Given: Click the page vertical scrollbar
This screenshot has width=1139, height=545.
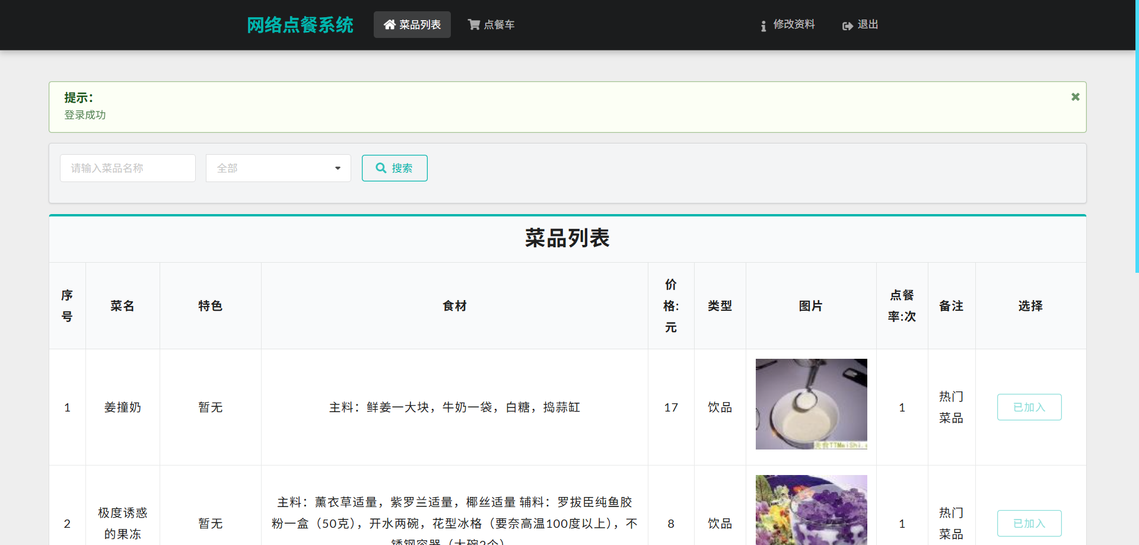Looking at the screenshot, I should tap(1137, 136).
